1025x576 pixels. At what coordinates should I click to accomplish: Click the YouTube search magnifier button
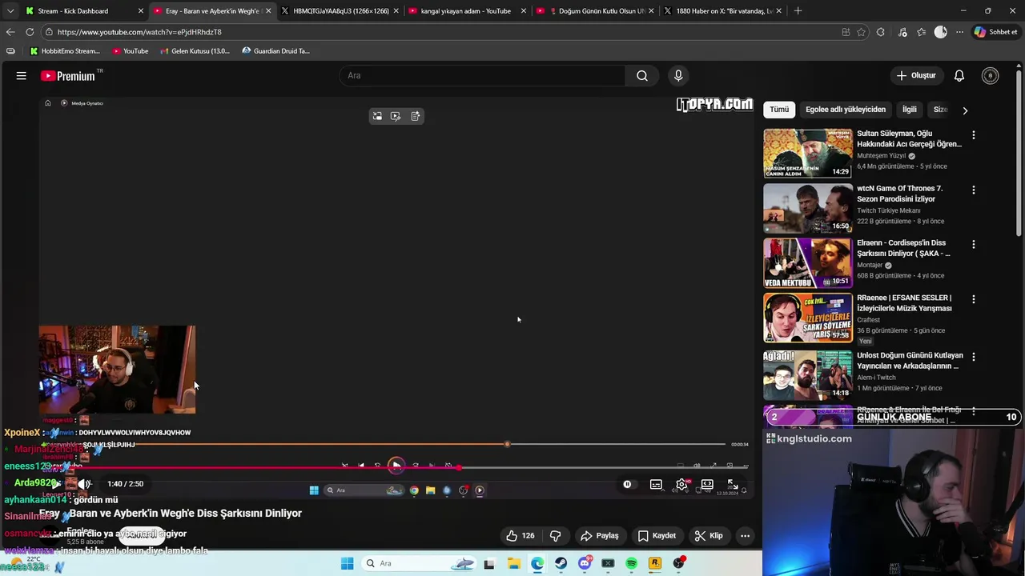(642, 76)
